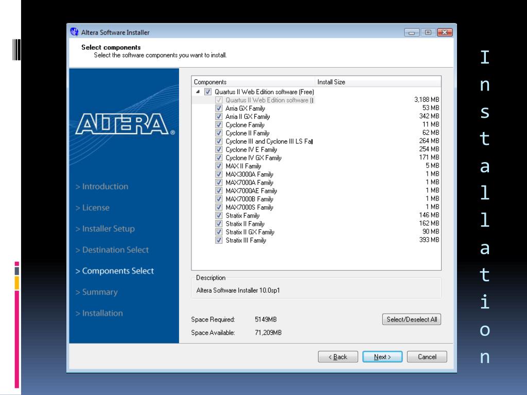Click the Altera installer title bar icon
This screenshot has width=527, height=395.
point(74,32)
